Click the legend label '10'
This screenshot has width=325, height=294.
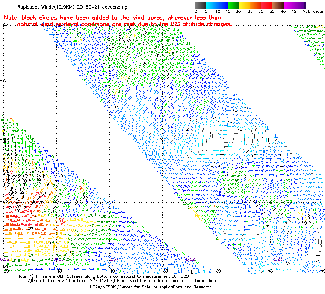[217, 12]
